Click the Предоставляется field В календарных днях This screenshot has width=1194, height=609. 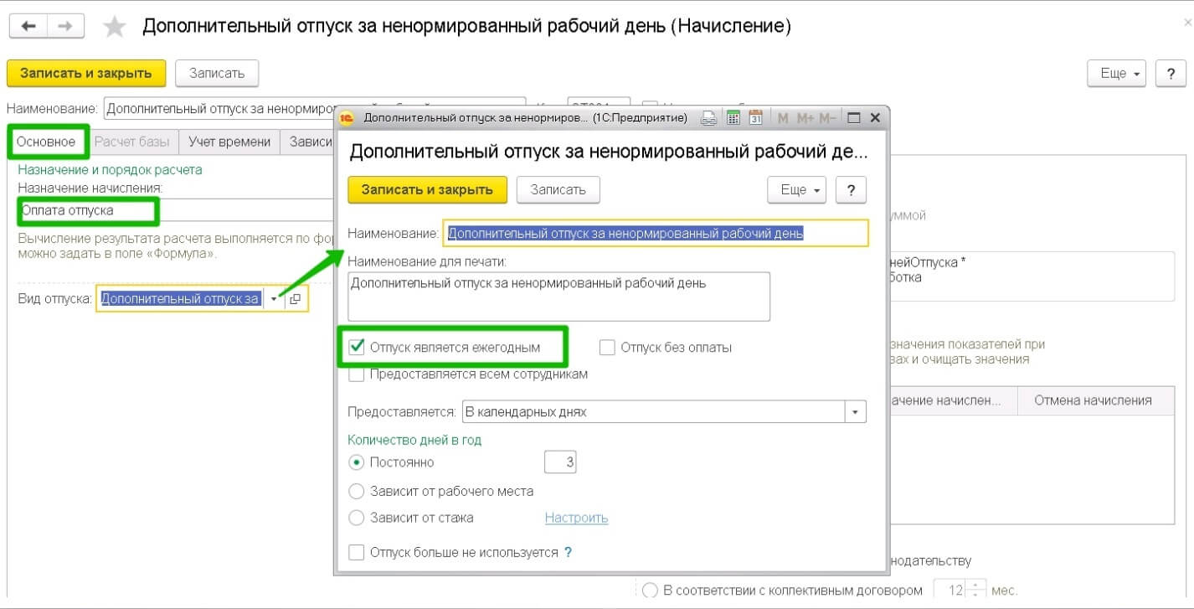[x=653, y=413]
